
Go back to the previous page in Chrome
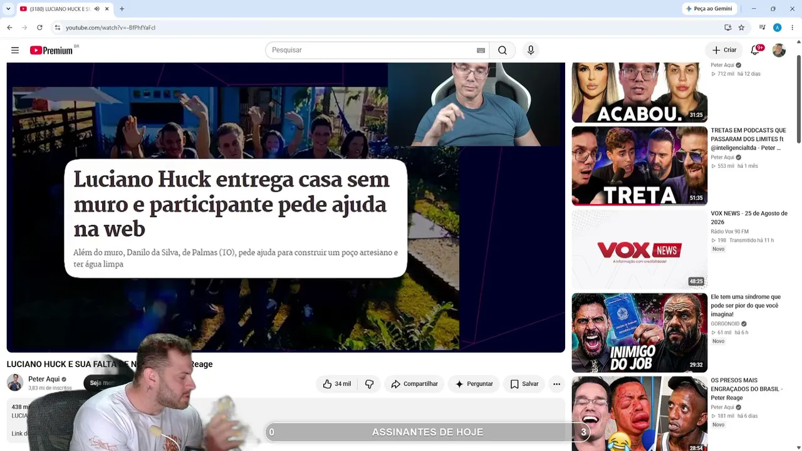click(x=9, y=28)
